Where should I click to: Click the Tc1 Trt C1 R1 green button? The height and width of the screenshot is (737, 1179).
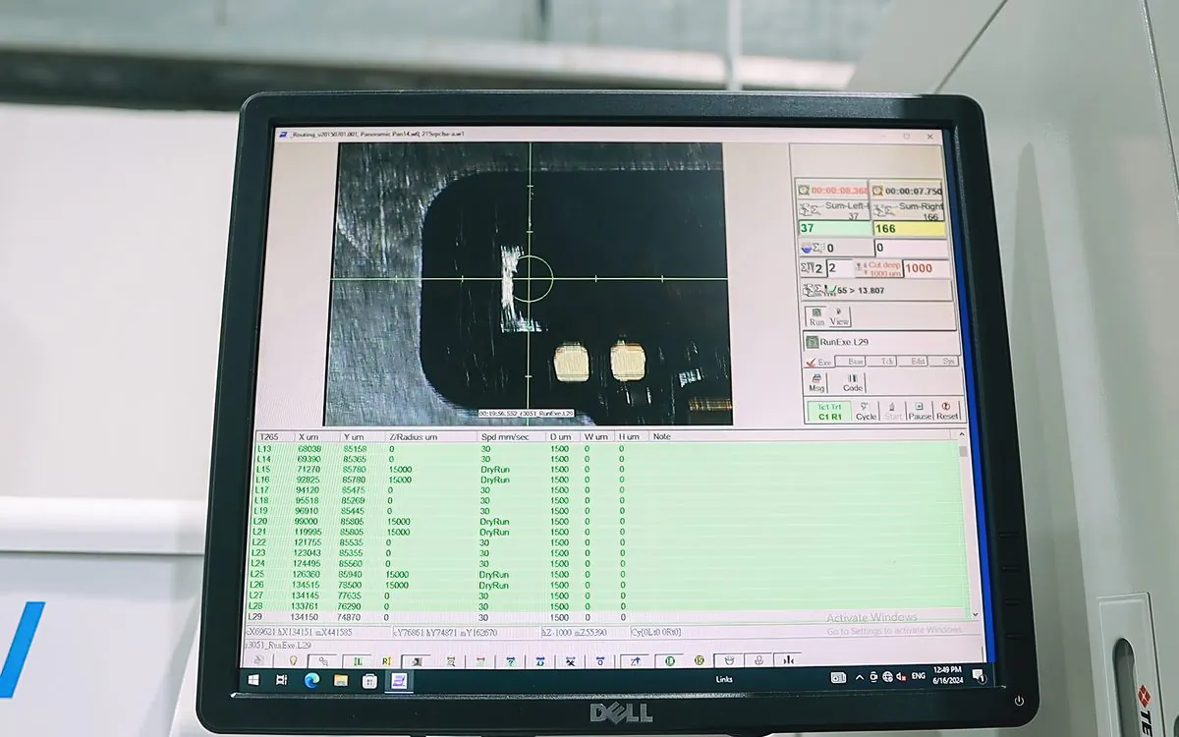click(x=829, y=411)
